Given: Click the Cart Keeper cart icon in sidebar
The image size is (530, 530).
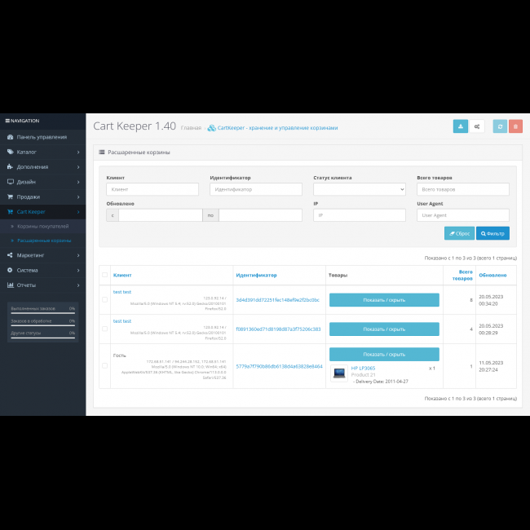Looking at the screenshot, I should [x=10, y=211].
